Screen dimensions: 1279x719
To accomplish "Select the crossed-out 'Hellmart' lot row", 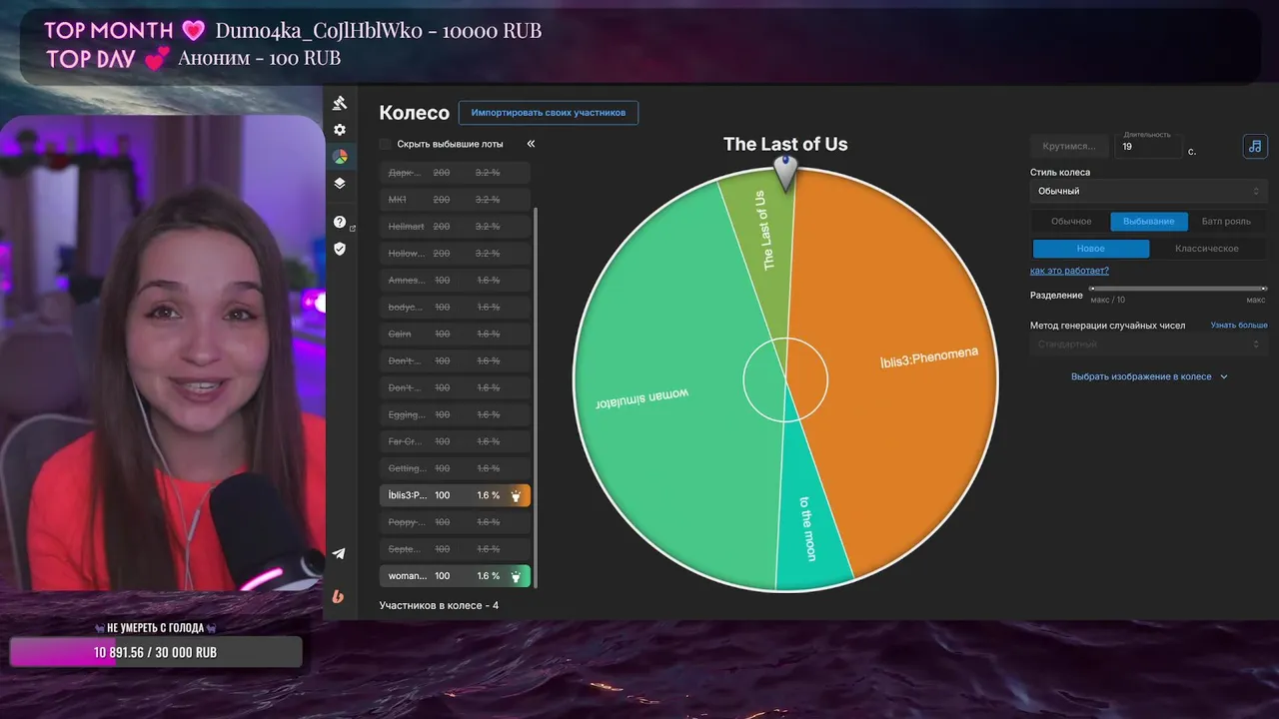I will 455,227.
